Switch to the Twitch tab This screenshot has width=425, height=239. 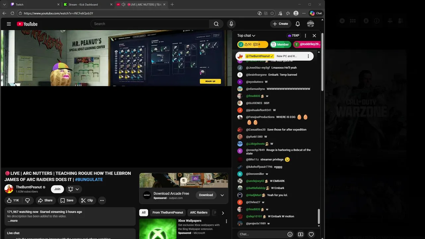click(35, 5)
